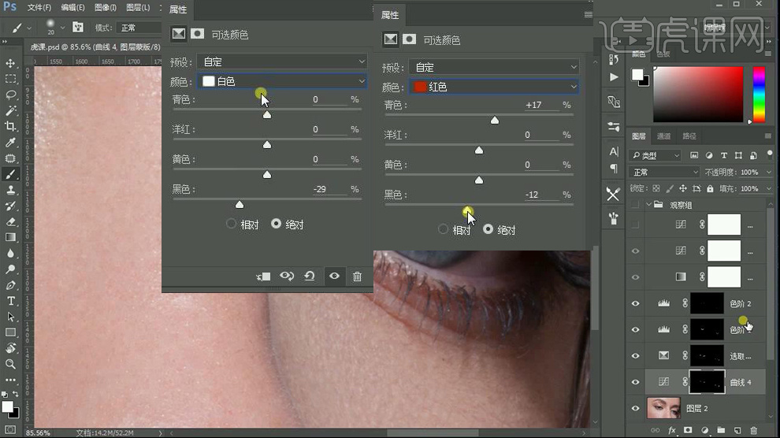Open 颜色 红色 dropdown
This screenshot has width=780, height=438.
(x=494, y=87)
